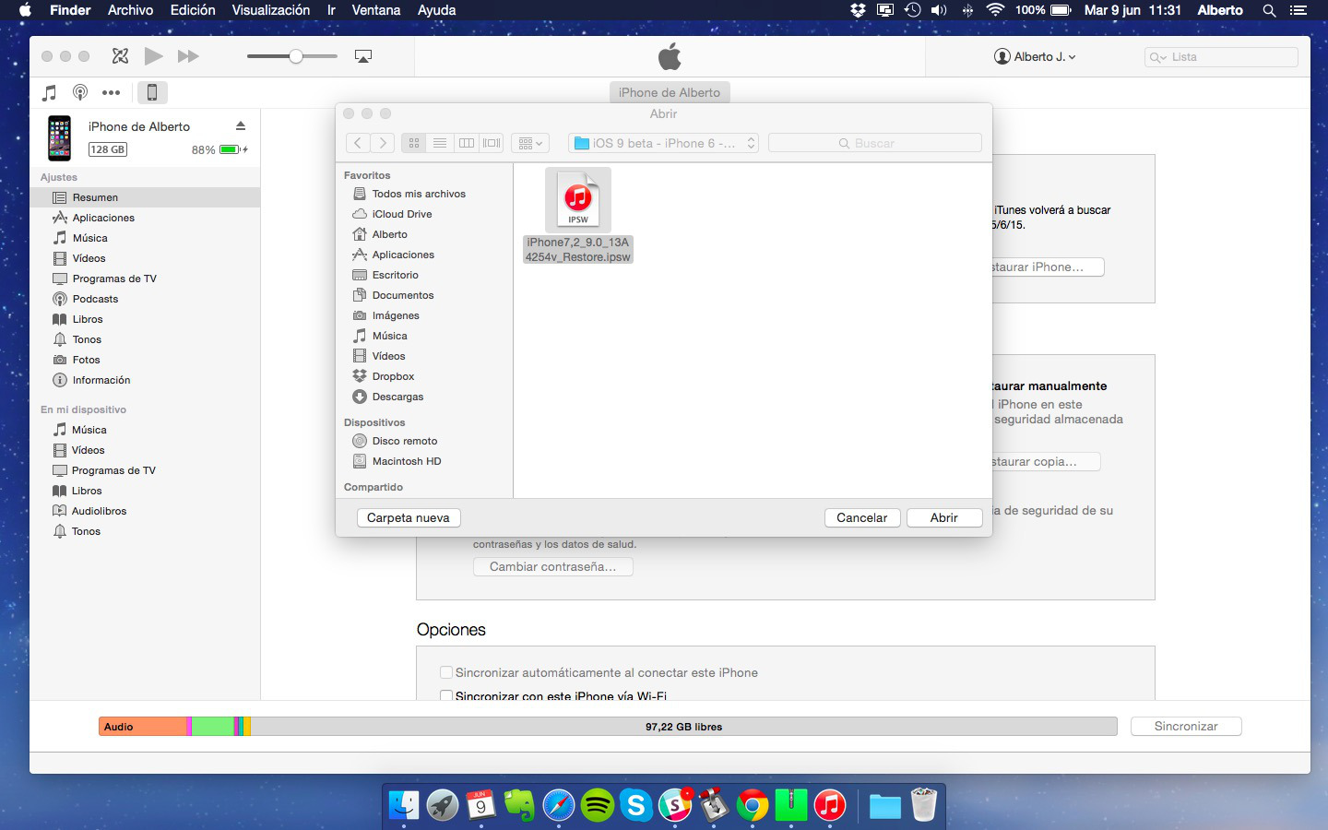Select Resumen in the Ajustes sidebar

coord(145,197)
